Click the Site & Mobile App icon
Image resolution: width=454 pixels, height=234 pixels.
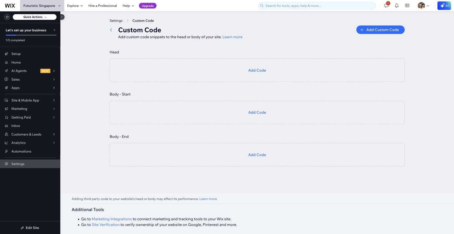pyautogui.click(x=6, y=100)
